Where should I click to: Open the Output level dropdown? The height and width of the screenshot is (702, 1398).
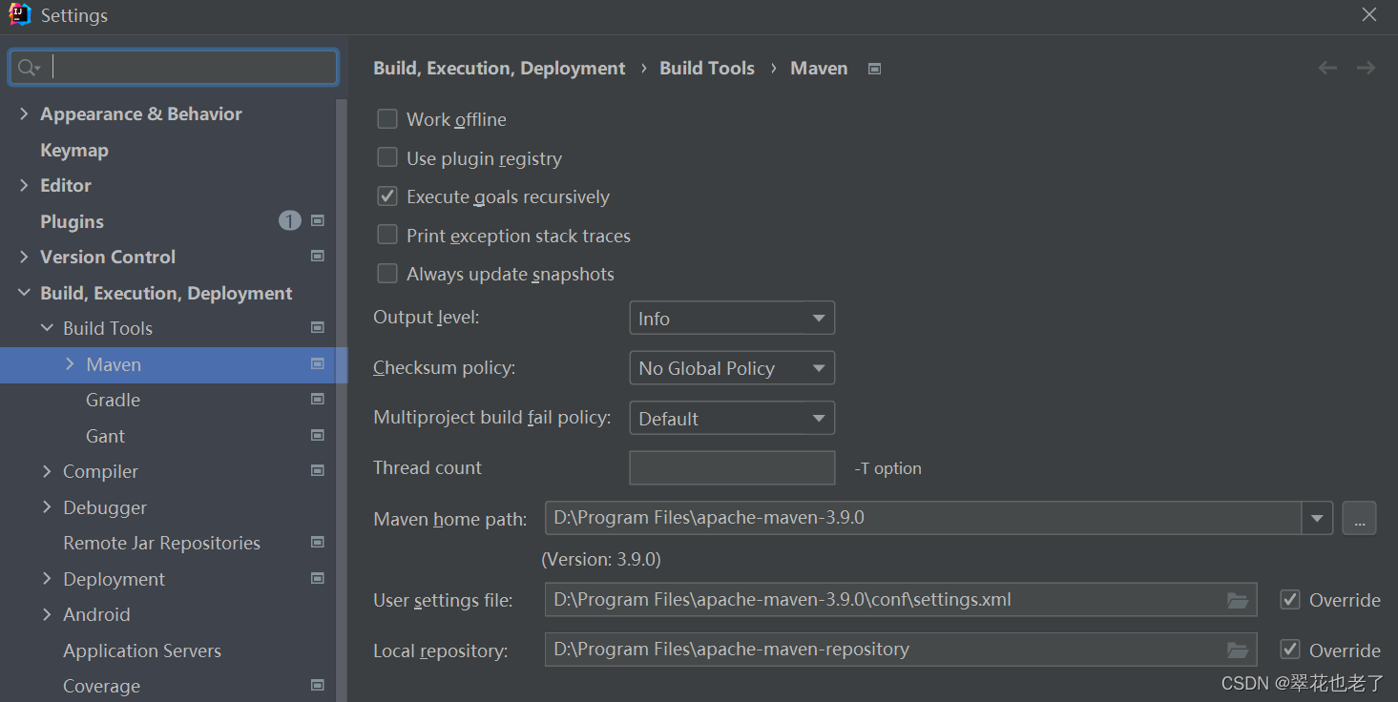pyautogui.click(x=732, y=318)
